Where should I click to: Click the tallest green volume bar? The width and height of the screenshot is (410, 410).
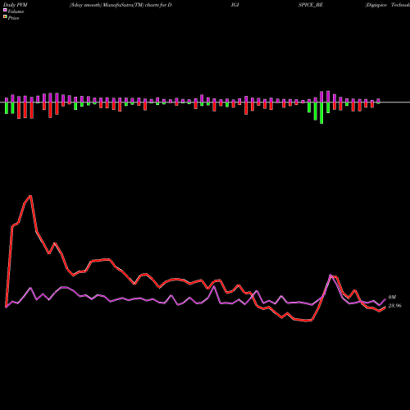click(321, 113)
